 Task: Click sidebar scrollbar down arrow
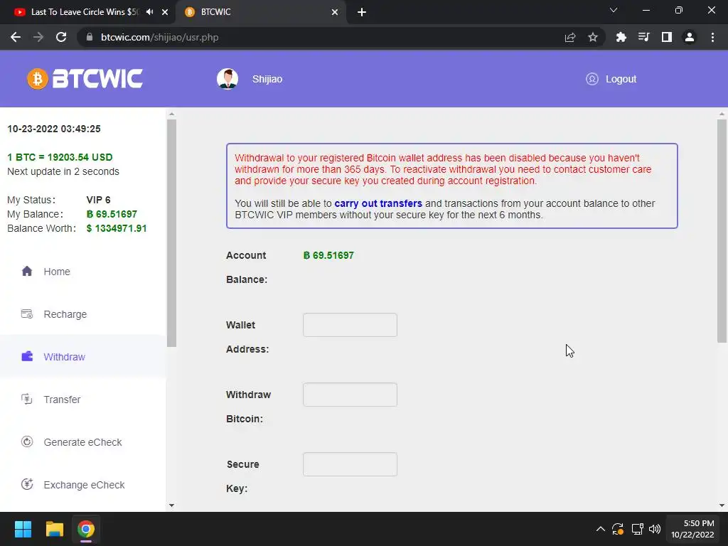171,505
